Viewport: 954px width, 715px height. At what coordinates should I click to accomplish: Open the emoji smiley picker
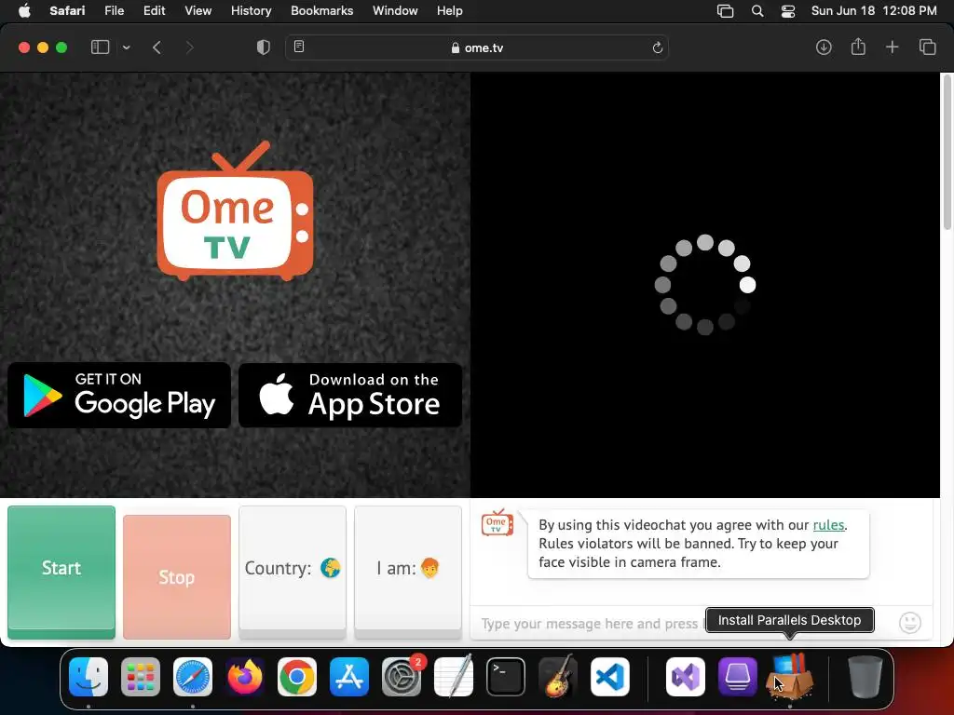(x=909, y=623)
